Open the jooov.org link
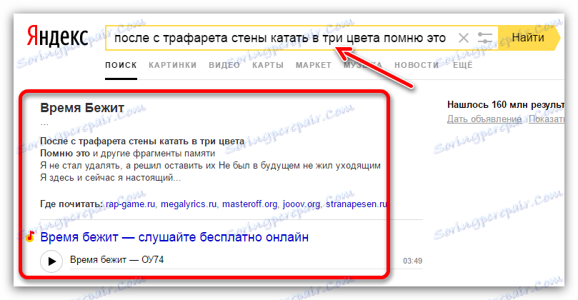Image resolution: width=578 pixels, height=300 pixels. (x=302, y=204)
